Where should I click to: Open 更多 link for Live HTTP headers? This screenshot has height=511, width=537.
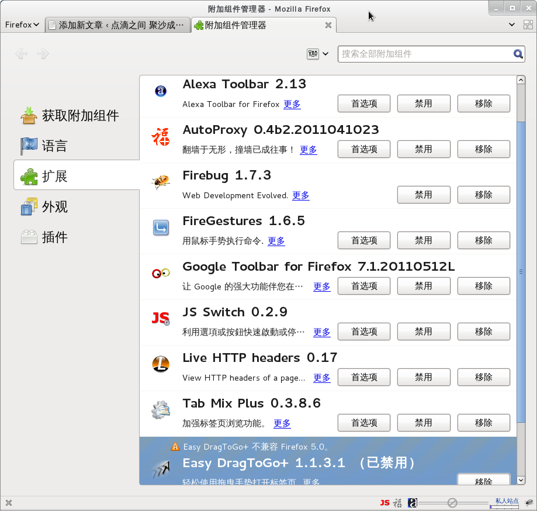coord(321,378)
